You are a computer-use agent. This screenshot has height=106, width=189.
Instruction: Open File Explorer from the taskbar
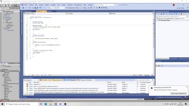[x=51, y=104]
